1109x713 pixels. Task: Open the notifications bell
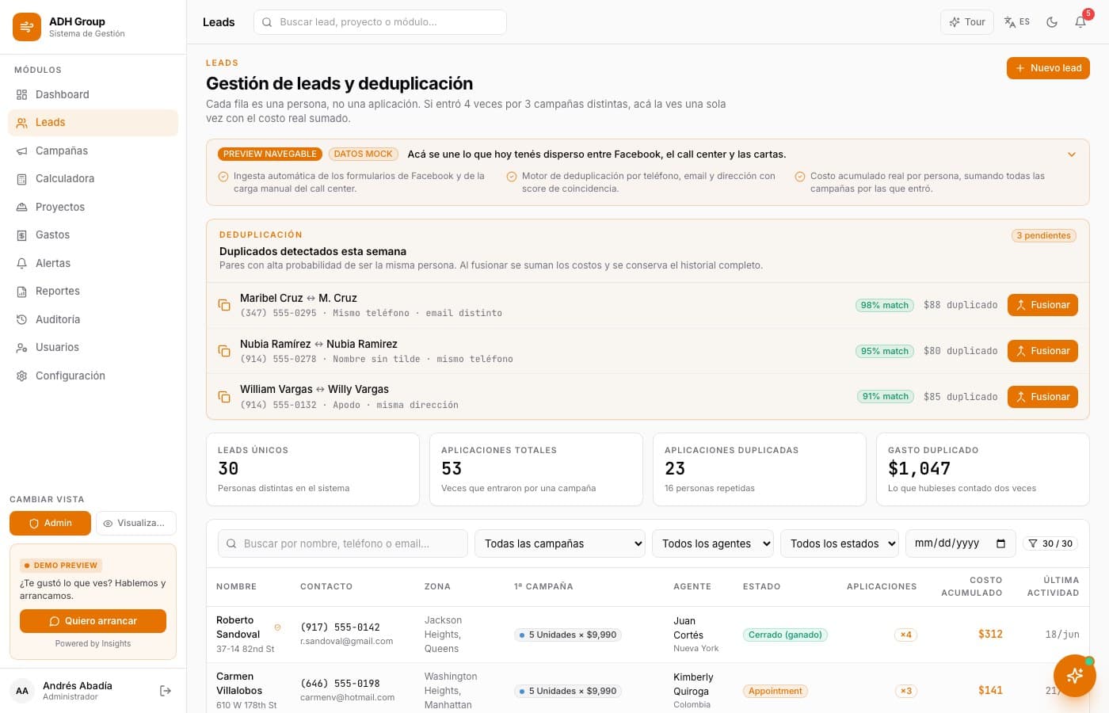pos(1080,22)
